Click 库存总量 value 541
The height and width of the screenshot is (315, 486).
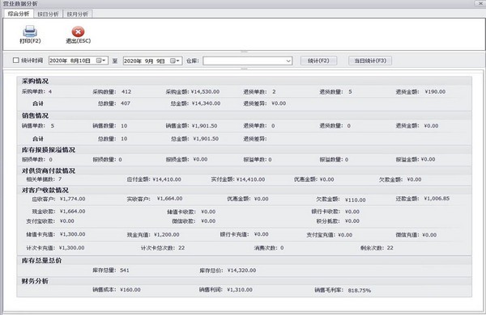pos(125,271)
